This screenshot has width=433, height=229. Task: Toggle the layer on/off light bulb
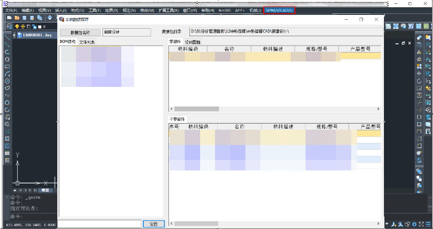tap(17, 26)
